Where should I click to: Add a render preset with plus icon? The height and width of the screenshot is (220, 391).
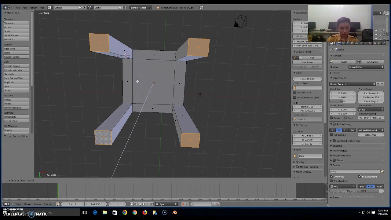(x=378, y=84)
